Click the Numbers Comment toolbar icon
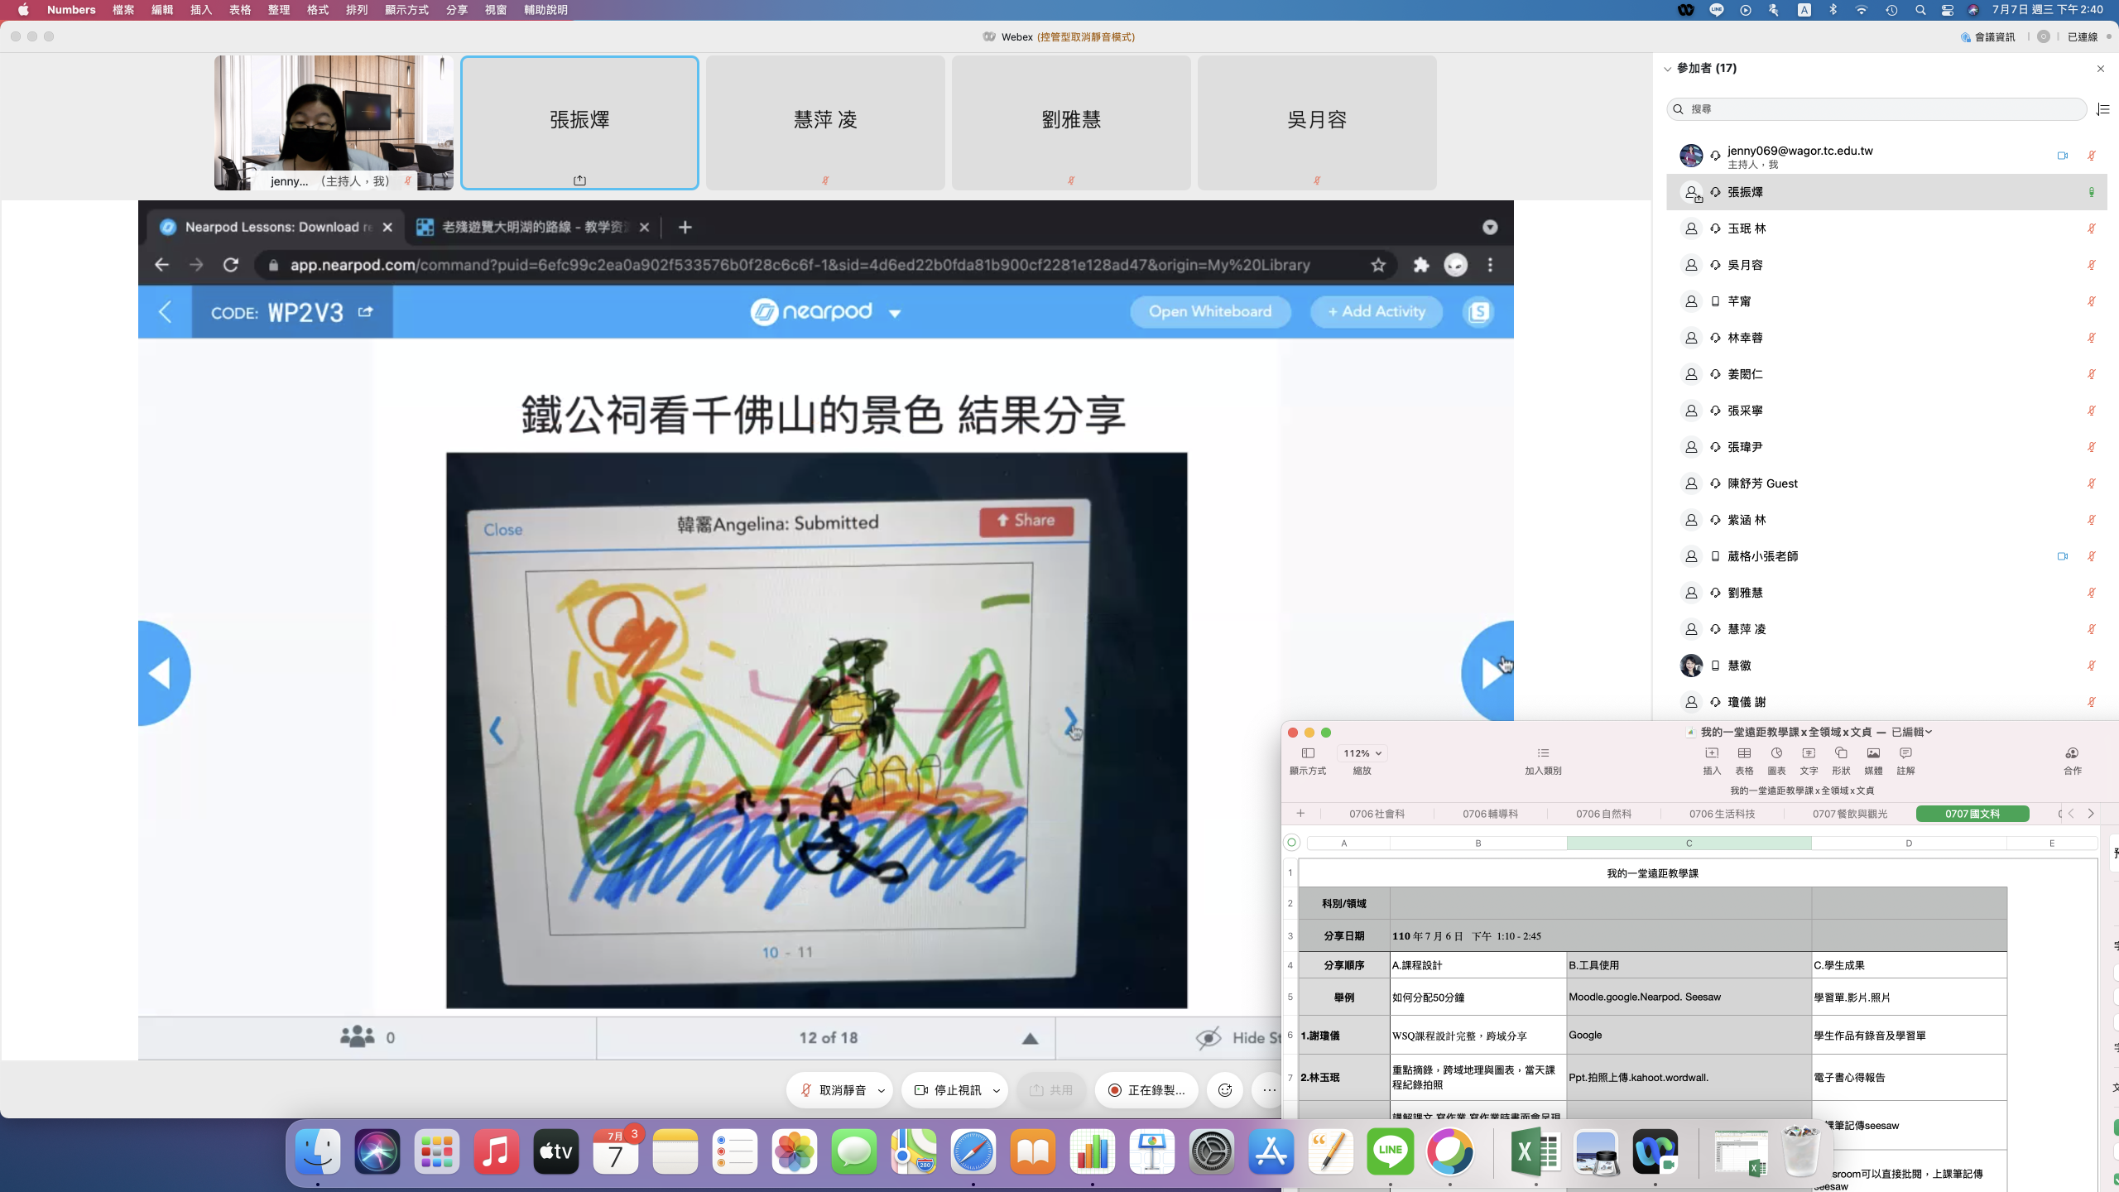2119x1192 pixels. pyautogui.click(x=1905, y=753)
